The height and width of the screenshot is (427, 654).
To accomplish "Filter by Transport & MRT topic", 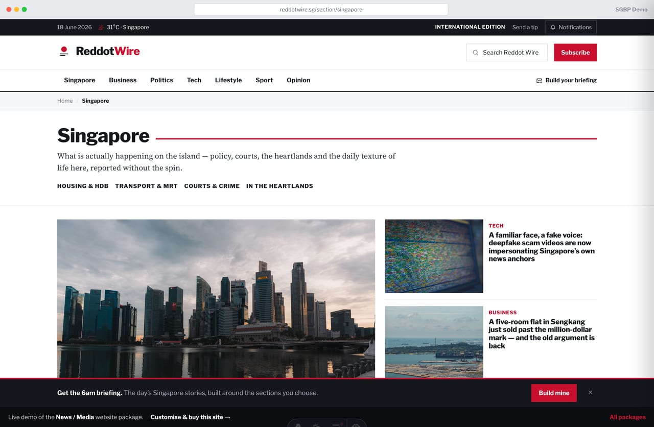I will 146,186.
